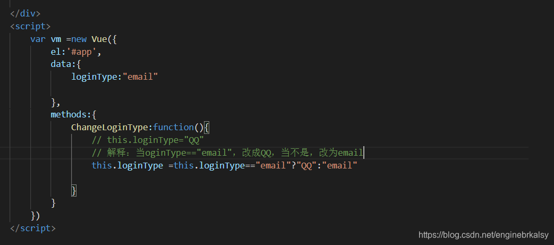Click the closing </script> tag
Viewport: 554px width, 245px height.
click(33, 229)
